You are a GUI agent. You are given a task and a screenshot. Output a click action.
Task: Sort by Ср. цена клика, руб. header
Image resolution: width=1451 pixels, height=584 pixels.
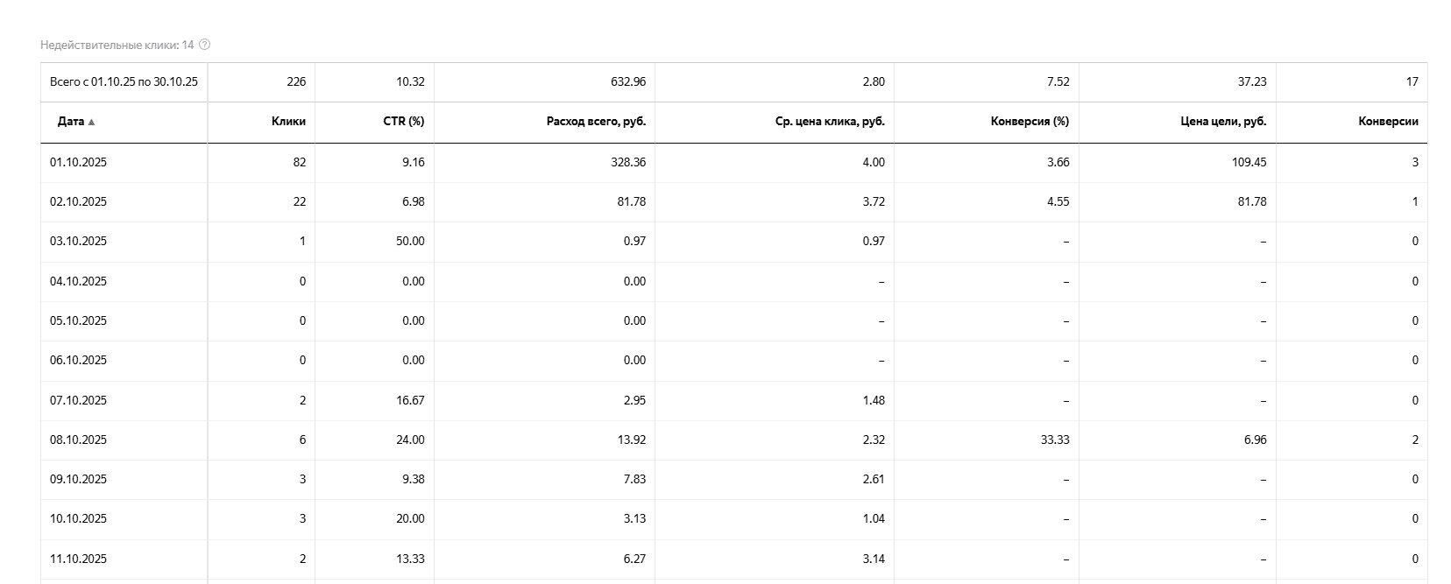(830, 122)
